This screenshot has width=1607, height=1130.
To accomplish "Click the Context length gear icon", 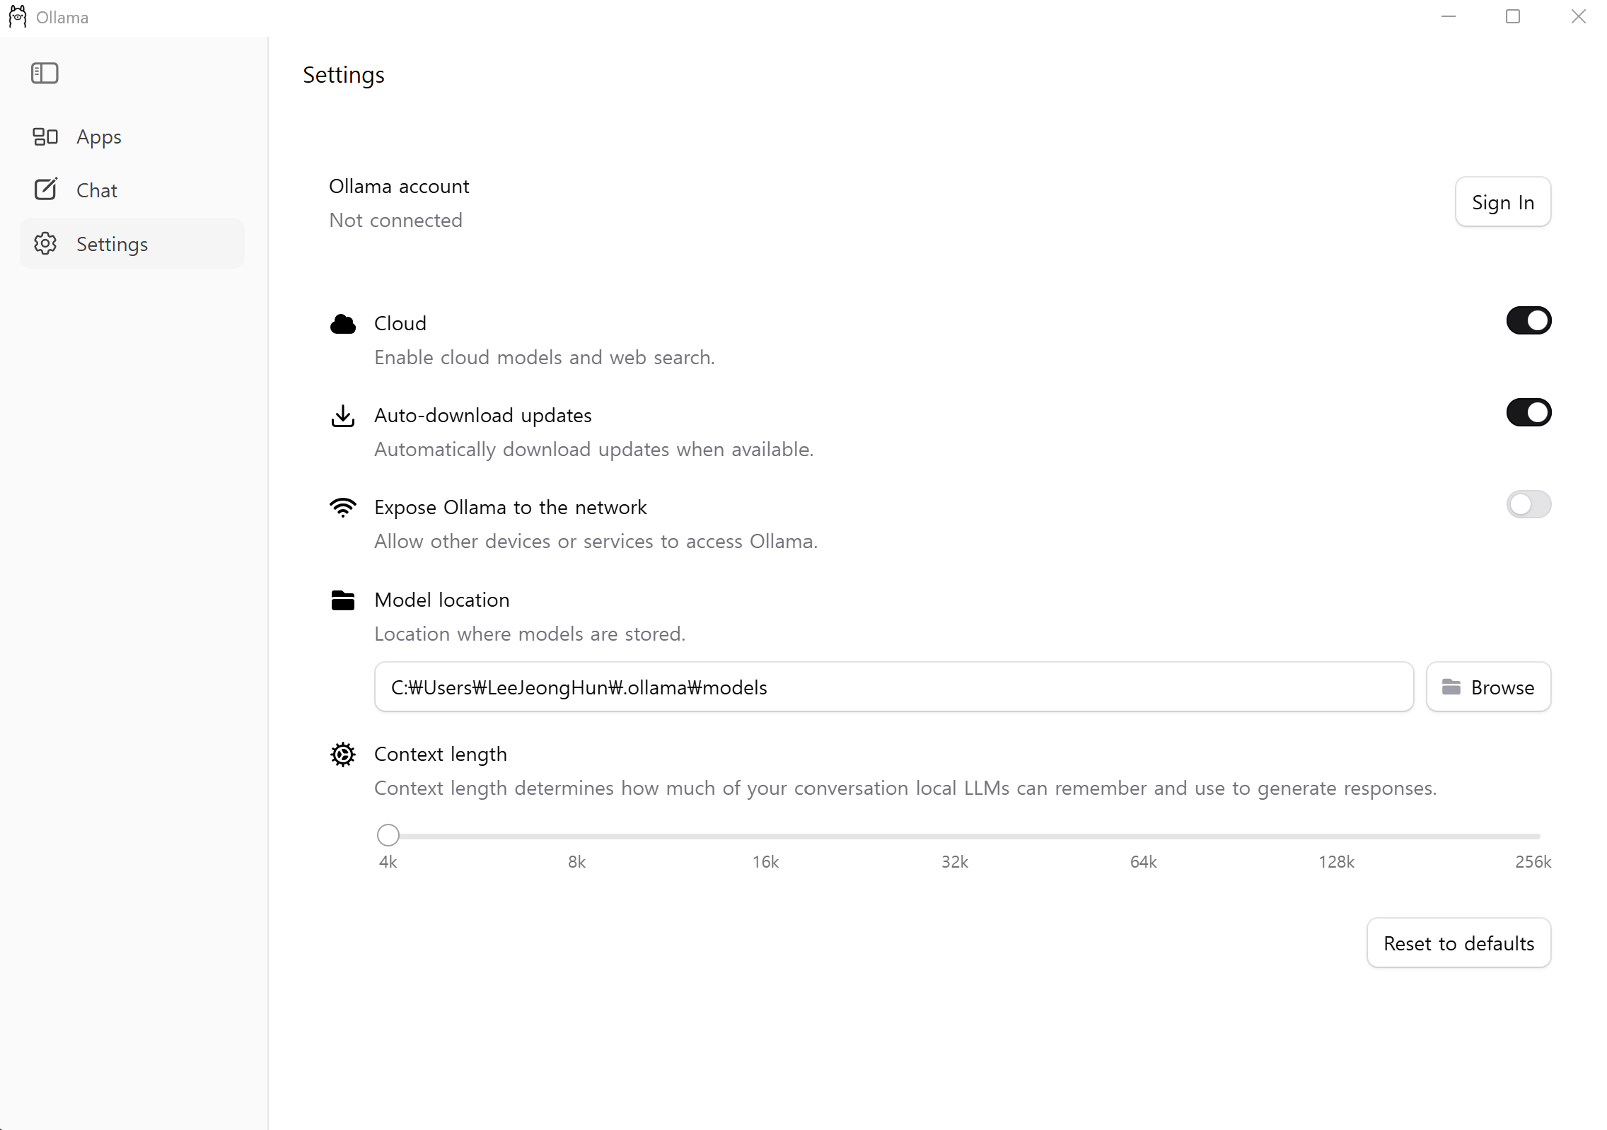I will (343, 755).
